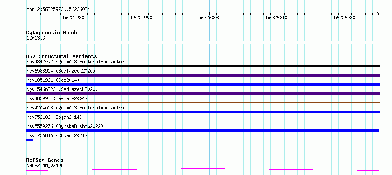Open the nsv6588914 (Sedlazeck2020) label
Screen dimensions: 392x175
pyautogui.click(x=61, y=71)
